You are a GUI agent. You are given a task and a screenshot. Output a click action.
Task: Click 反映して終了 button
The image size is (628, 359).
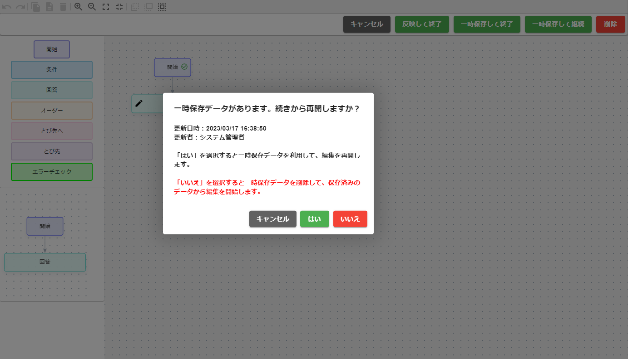(422, 24)
